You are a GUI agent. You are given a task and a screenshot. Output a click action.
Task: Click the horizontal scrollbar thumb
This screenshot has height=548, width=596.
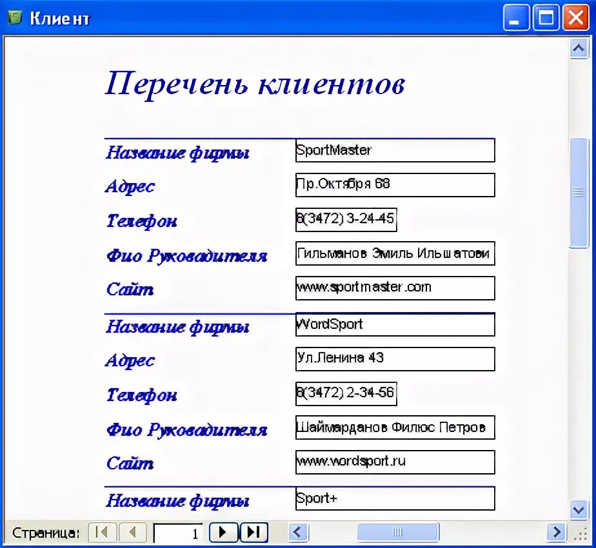(398, 532)
